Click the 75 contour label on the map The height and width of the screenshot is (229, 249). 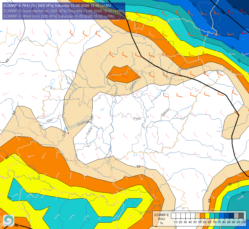click(x=232, y=48)
